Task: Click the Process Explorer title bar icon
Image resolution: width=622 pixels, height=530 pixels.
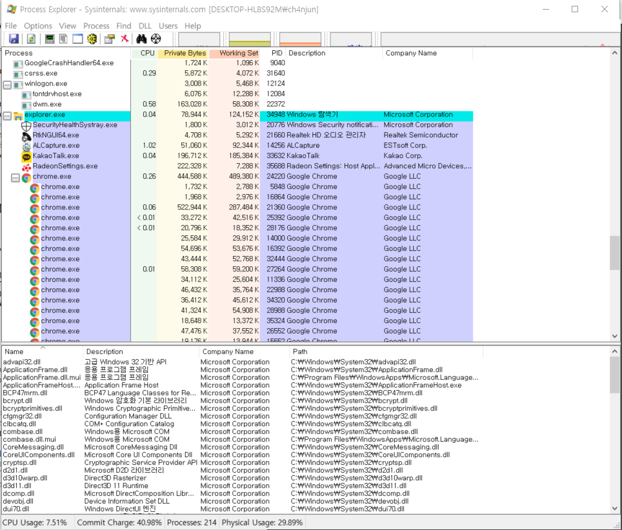Action: [12, 9]
